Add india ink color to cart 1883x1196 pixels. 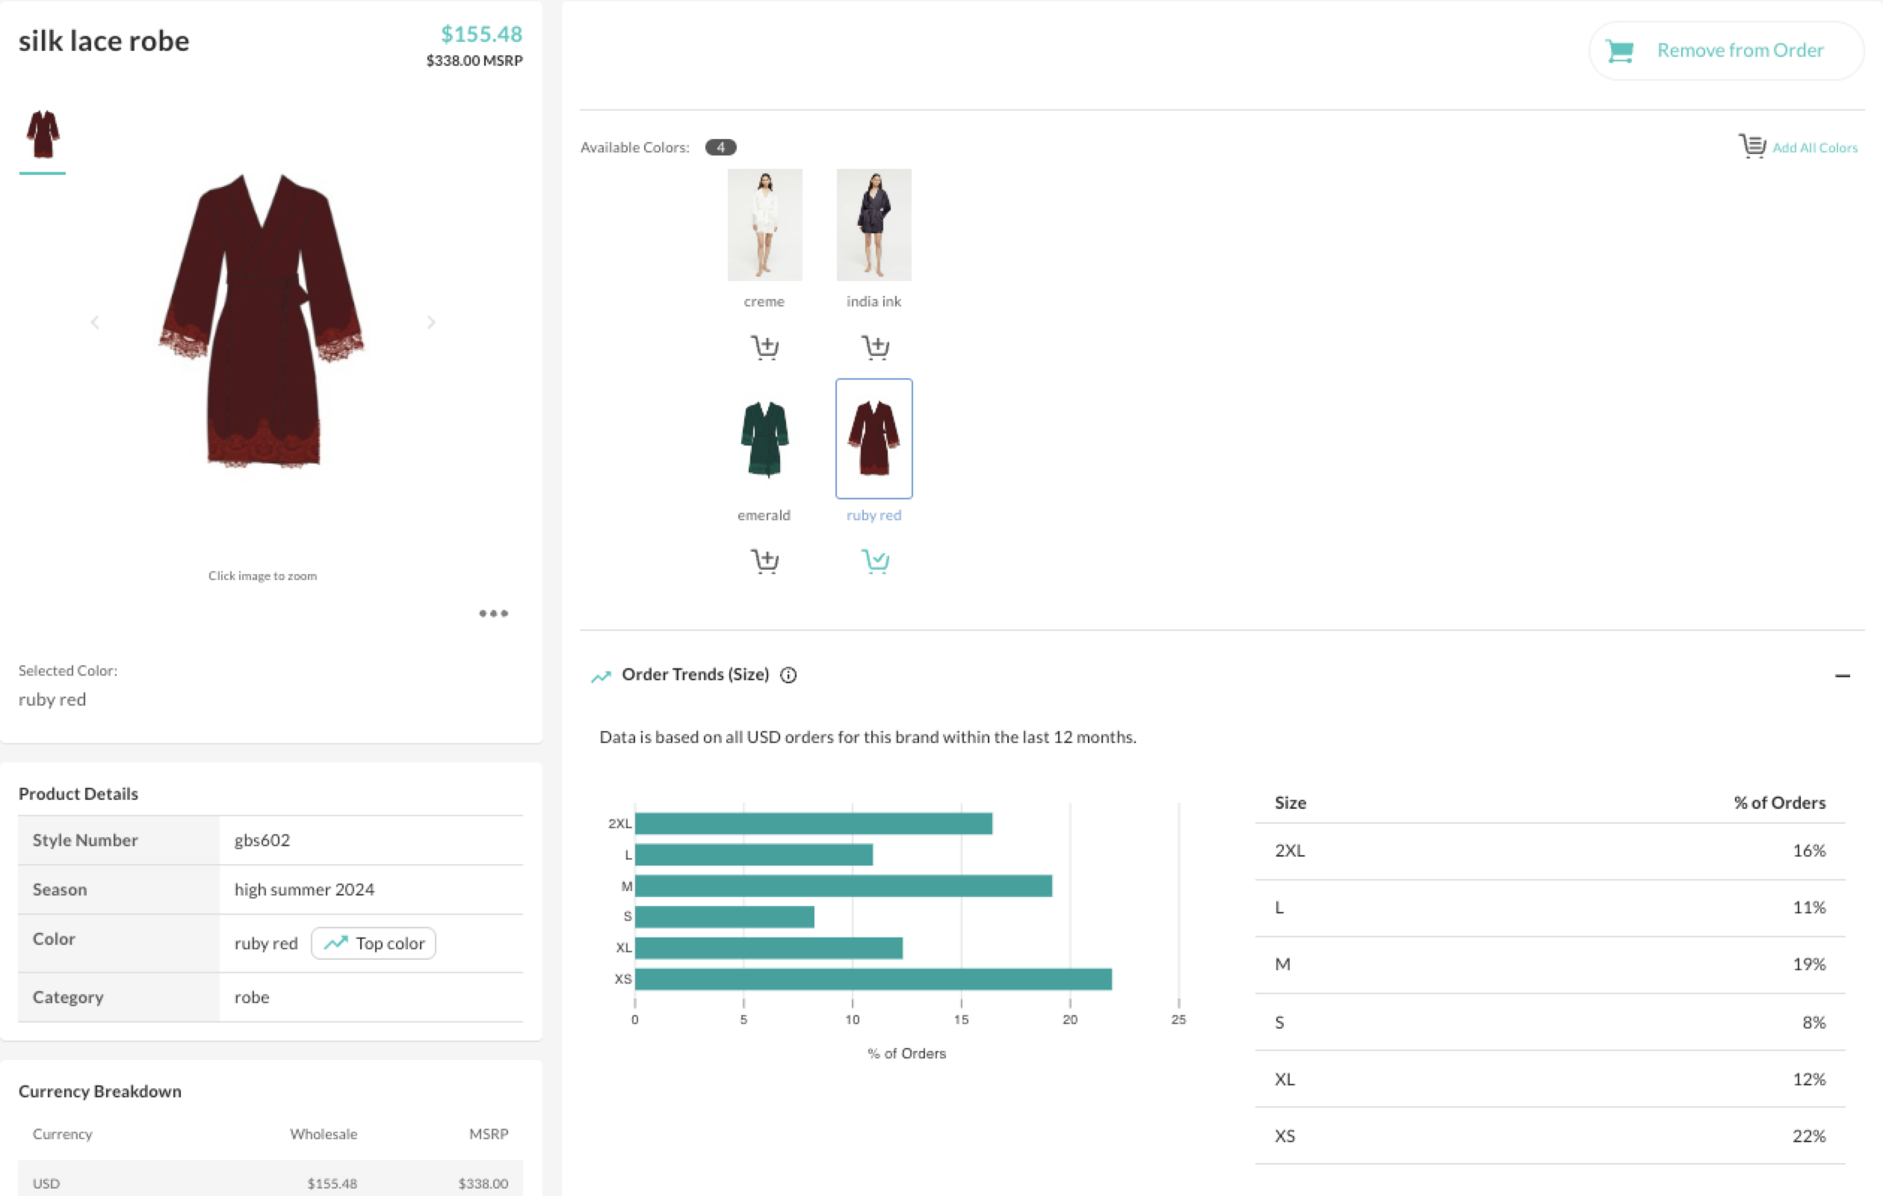874,347
